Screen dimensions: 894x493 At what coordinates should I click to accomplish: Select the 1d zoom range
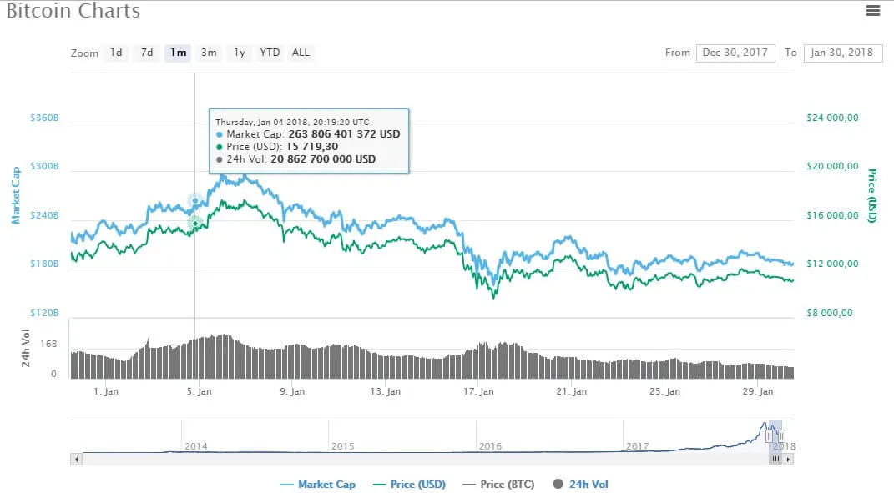coord(116,53)
